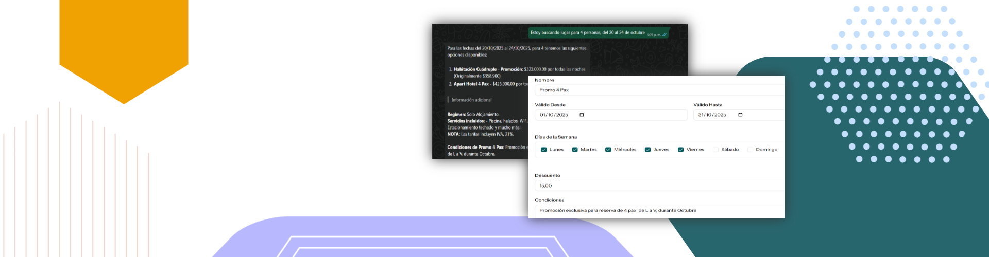Focus the Descuento field showing 15,00
The width and height of the screenshot is (989, 257).
tap(659, 186)
